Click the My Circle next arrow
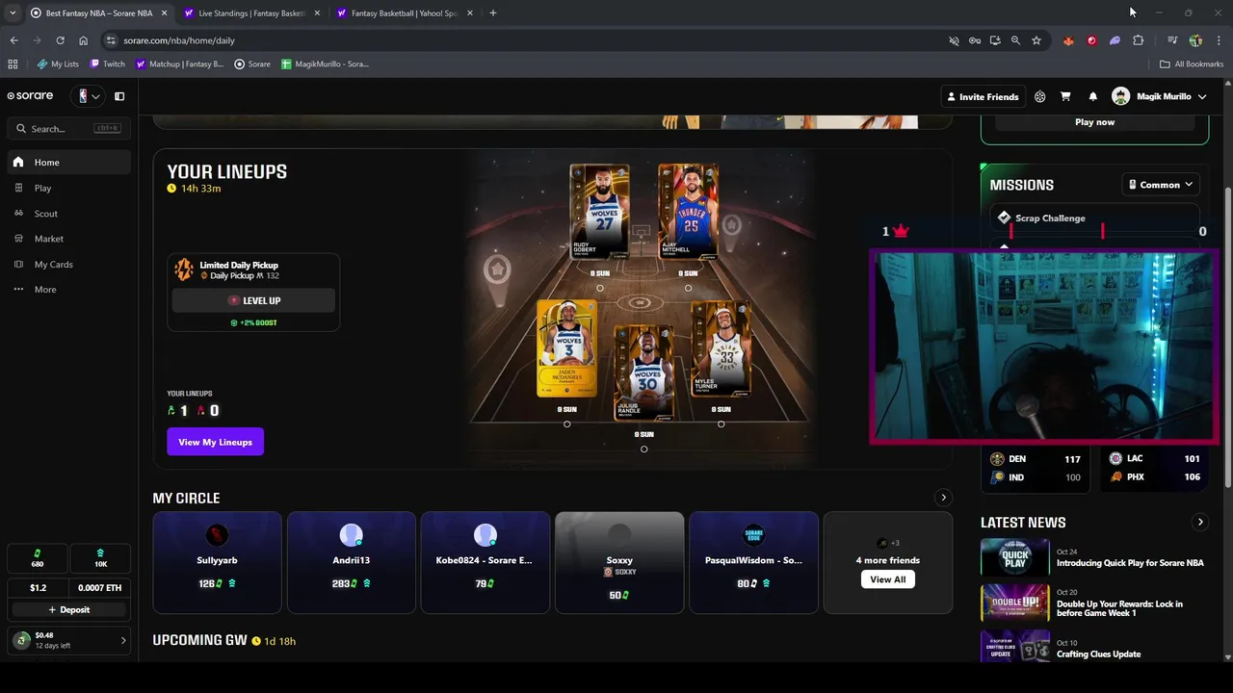 [943, 498]
